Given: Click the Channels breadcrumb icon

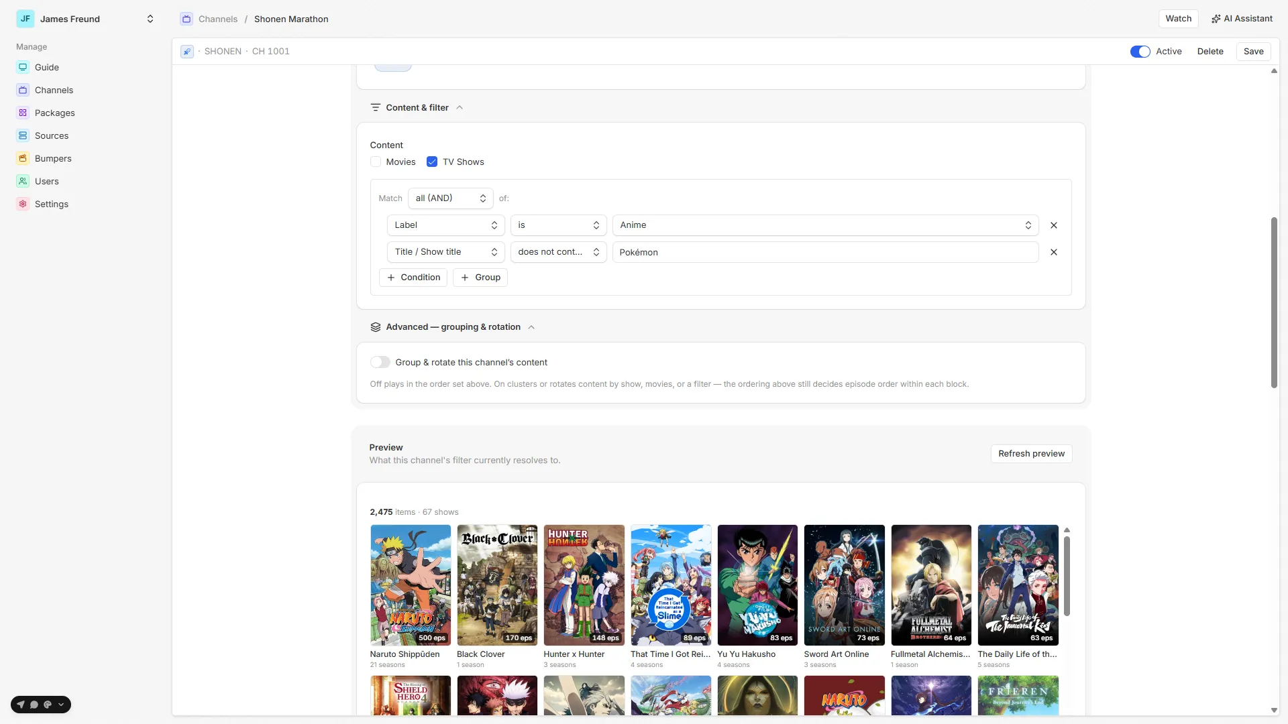Looking at the screenshot, I should 186,19.
